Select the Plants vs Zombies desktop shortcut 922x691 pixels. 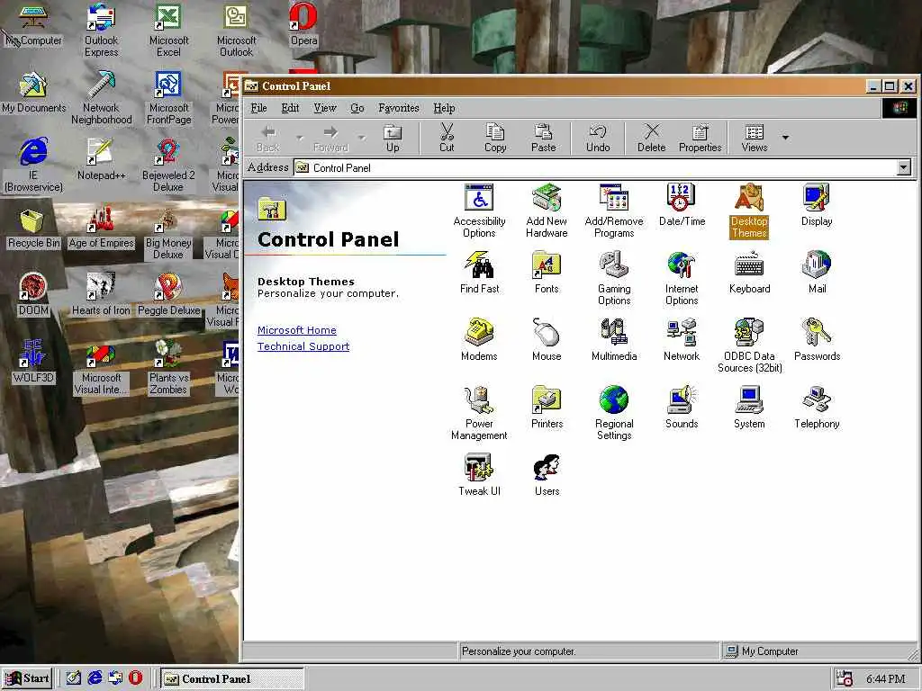(x=168, y=367)
